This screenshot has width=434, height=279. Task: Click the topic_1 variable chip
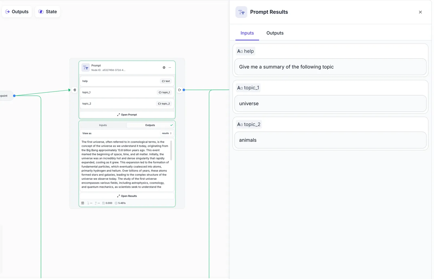[x=164, y=92]
